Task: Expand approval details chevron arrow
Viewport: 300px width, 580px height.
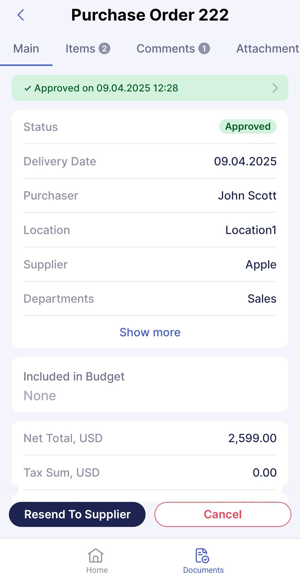Action: (x=275, y=88)
